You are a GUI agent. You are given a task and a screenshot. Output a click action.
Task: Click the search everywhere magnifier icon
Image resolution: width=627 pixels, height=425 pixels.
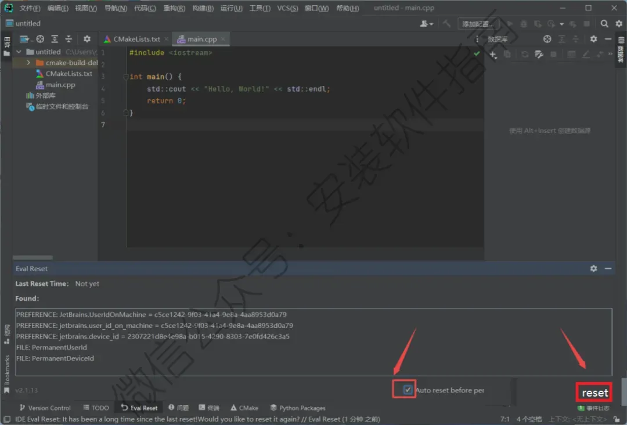(x=604, y=24)
